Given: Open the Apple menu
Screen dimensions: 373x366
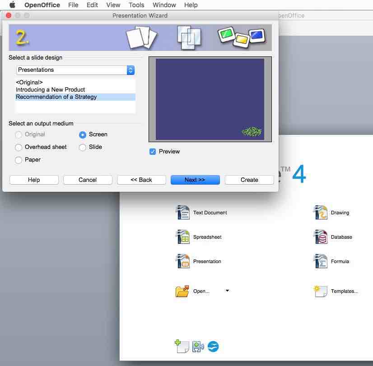Looking at the screenshot, I should click(12, 5).
